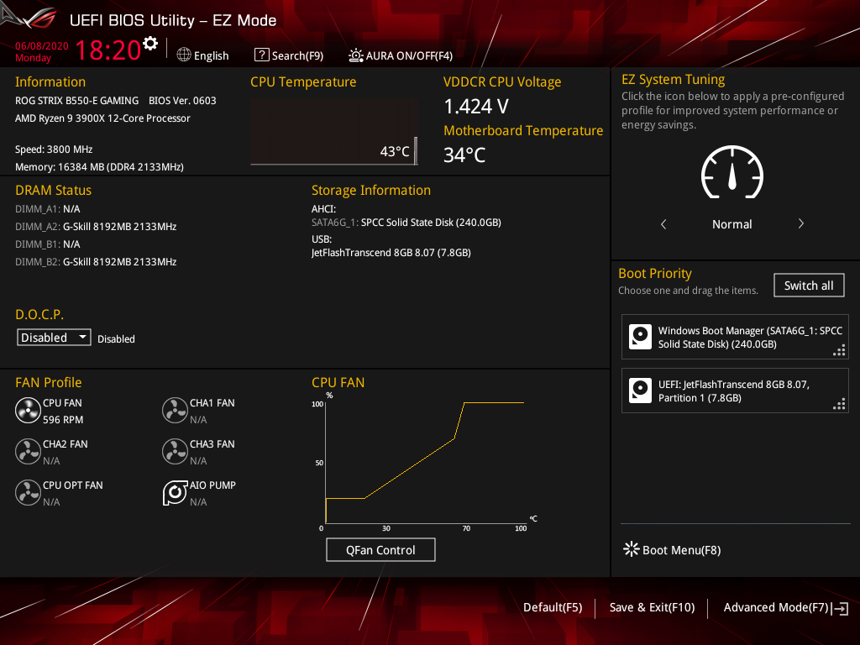Select Windows Boot Manager boot priority entry

click(x=735, y=337)
